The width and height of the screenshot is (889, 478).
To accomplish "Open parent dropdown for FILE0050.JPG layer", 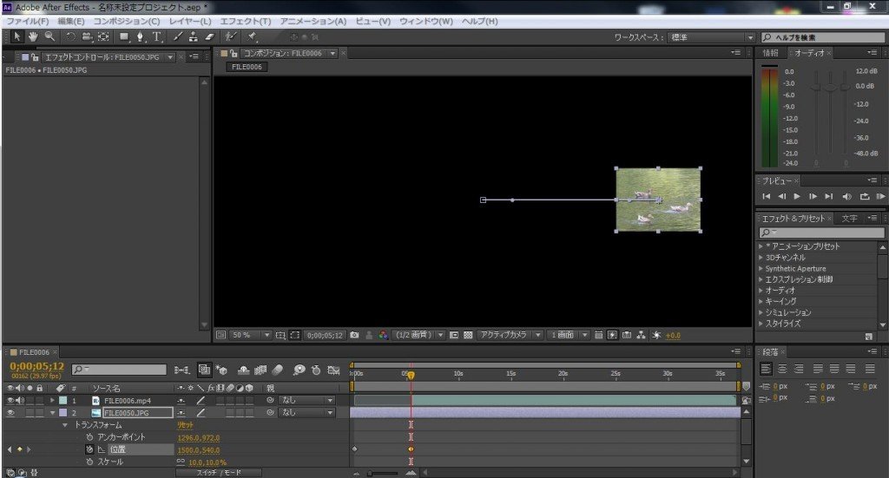I will (x=306, y=413).
